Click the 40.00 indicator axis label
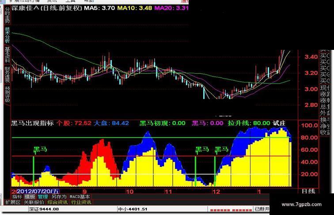Image resolution: width=334 pixels, height=215 pixels. pyautogui.click(x=310, y=162)
